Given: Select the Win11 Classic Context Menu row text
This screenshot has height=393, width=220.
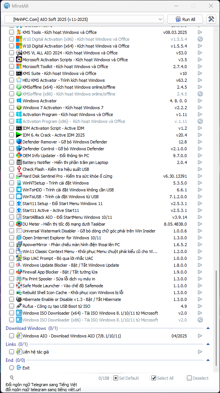Looking at the screenshot, I should tap(90, 251).
